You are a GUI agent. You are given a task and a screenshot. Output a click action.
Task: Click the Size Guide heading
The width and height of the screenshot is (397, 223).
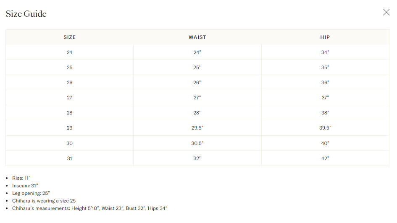tap(26, 14)
